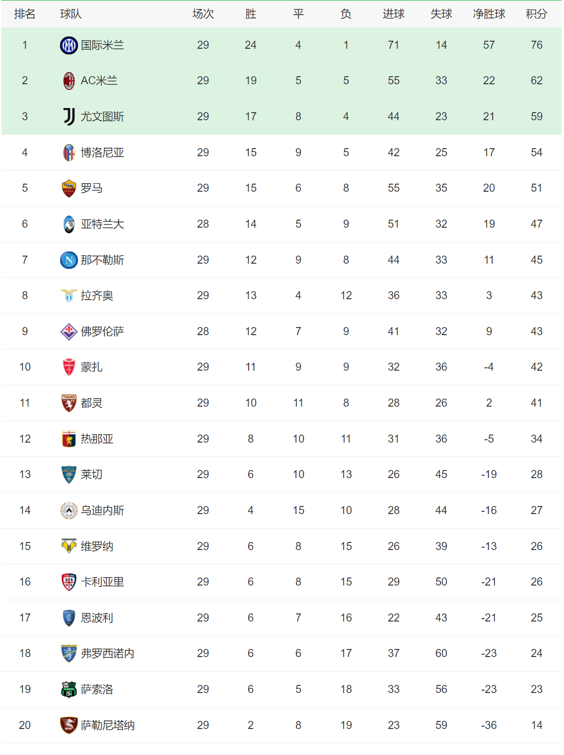Click the Napoli blue N badge
The width and height of the screenshot is (564, 755).
point(69,260)
